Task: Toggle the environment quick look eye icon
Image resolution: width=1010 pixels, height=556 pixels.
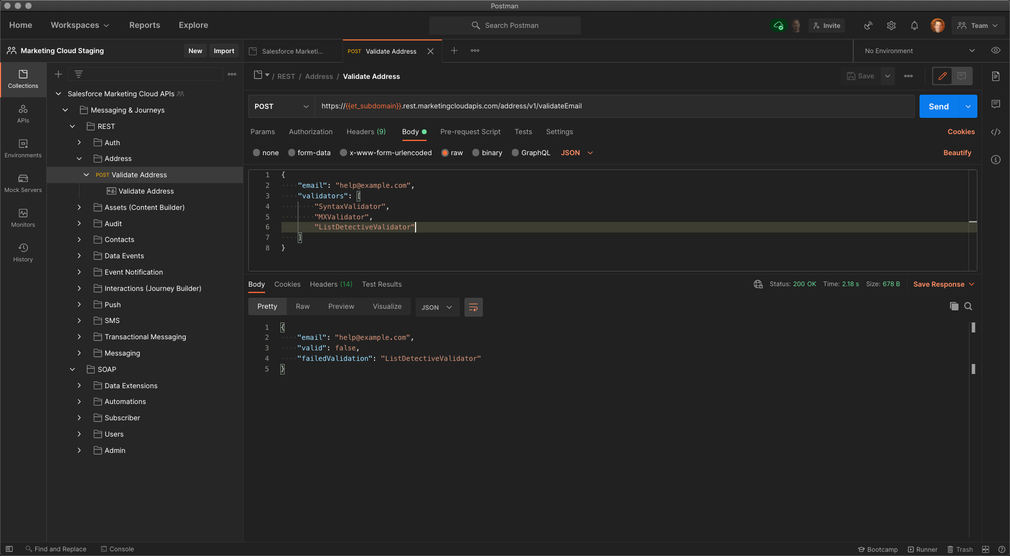Action: tap(996, 50)
